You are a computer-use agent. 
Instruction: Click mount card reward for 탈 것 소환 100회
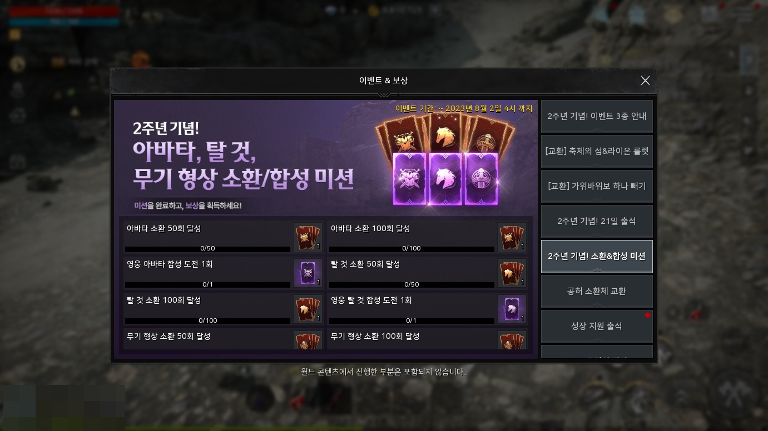(x=308, y=309)
